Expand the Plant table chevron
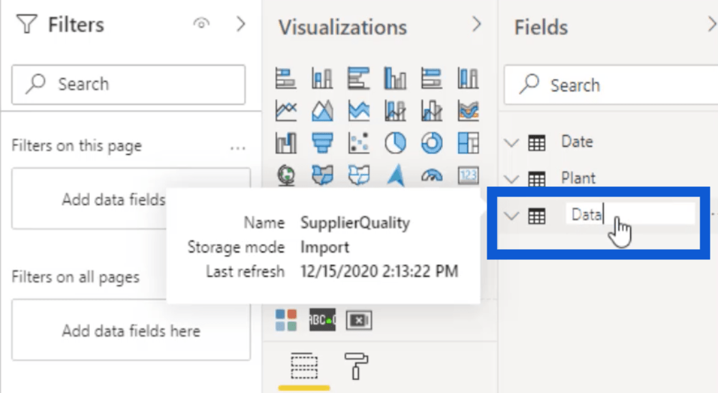718x393 pixels. (x=511, y=179)
